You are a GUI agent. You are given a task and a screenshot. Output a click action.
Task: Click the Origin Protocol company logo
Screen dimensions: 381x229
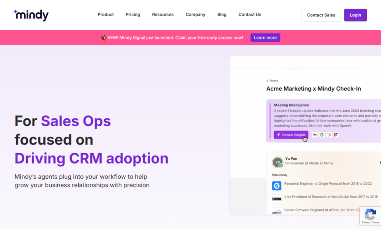(x=276, y=186)
